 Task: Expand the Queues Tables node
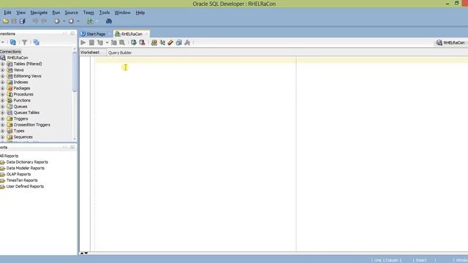pos(3,113)
